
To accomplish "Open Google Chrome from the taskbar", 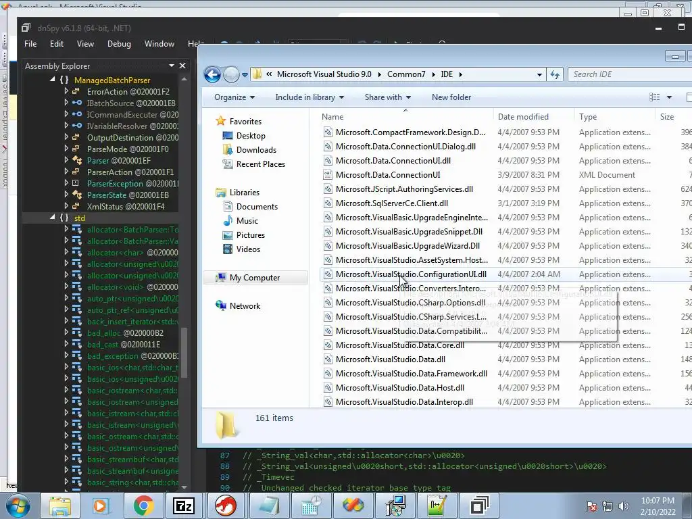I will pyautogui.click(x=143, y=505).
